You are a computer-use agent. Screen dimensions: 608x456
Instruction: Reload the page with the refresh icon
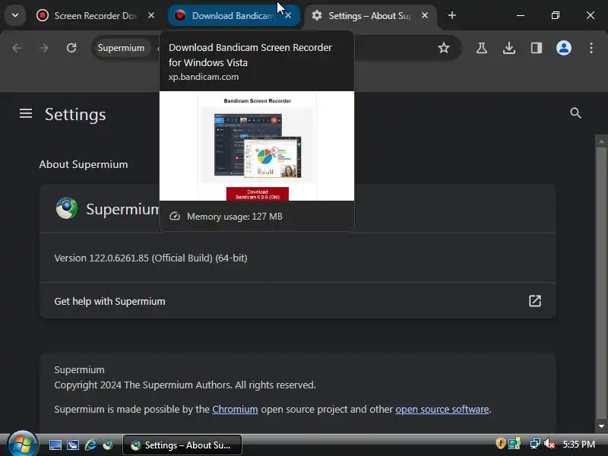point(71,48)
